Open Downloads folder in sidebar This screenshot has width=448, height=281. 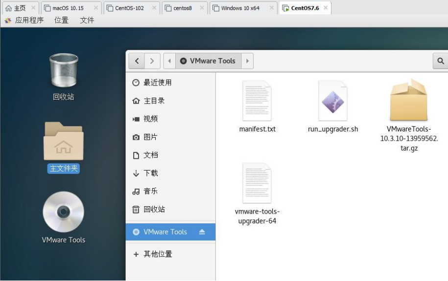coord(170,173)
